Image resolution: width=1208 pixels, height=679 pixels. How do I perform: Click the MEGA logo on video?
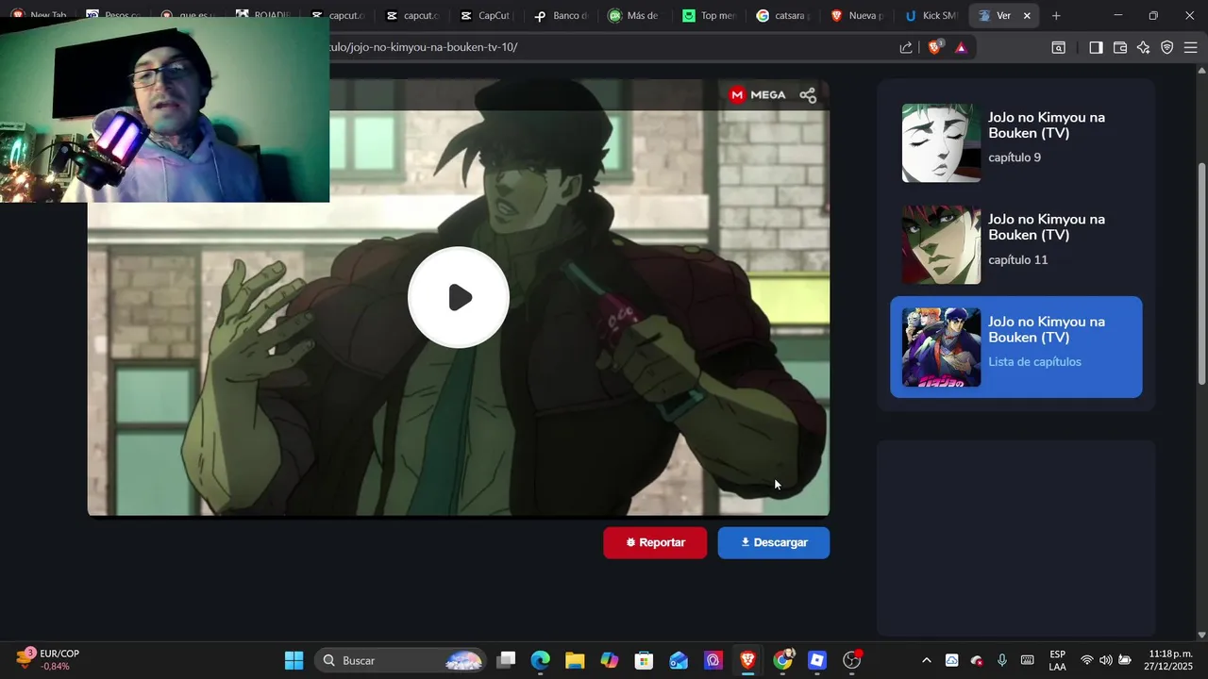tap(757, 94)
